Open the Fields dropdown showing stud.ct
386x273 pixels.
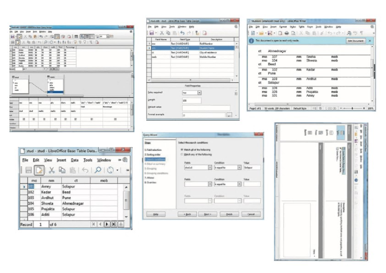click(210, 167)
